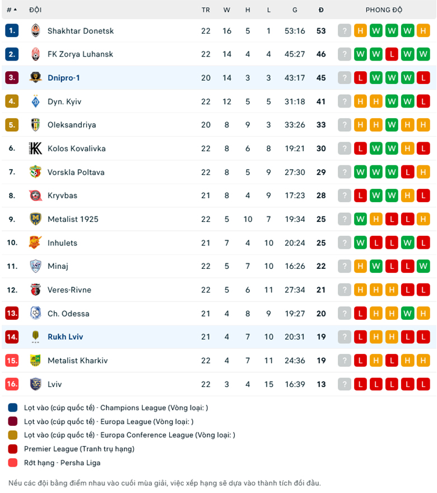
Task: Click the Minaj club badge icon
Action: [35, 266]
